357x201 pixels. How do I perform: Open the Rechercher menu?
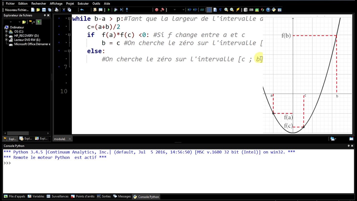point(38,4)
